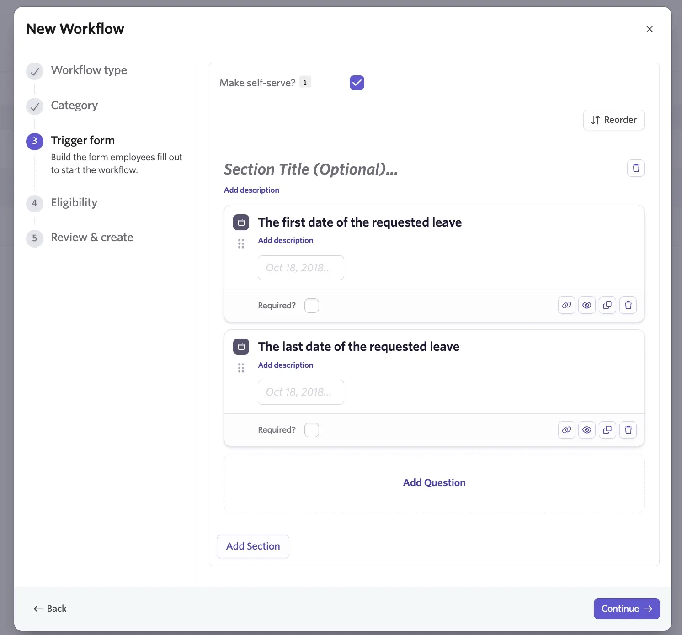Click Add Question
This screenshot has height=635, width=682.
434,483
